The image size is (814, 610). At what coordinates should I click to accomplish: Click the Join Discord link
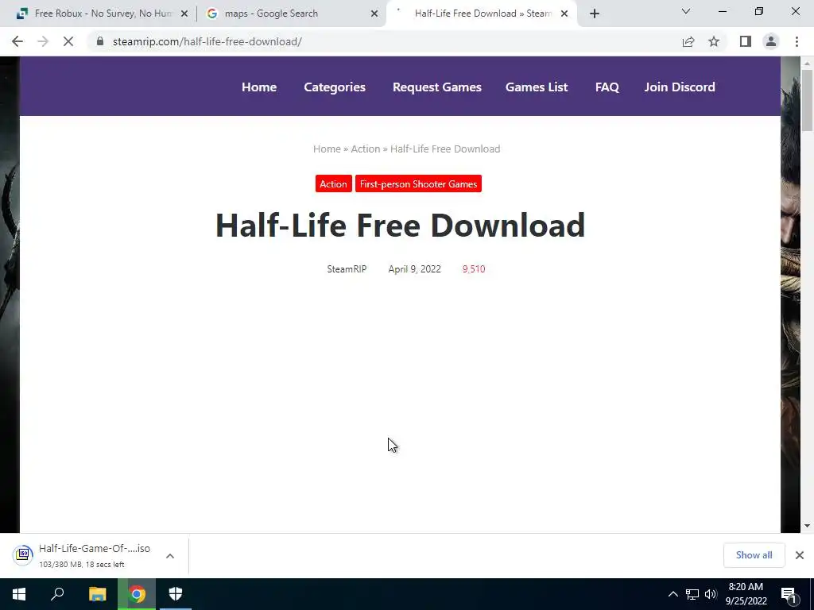coord(680,87)
